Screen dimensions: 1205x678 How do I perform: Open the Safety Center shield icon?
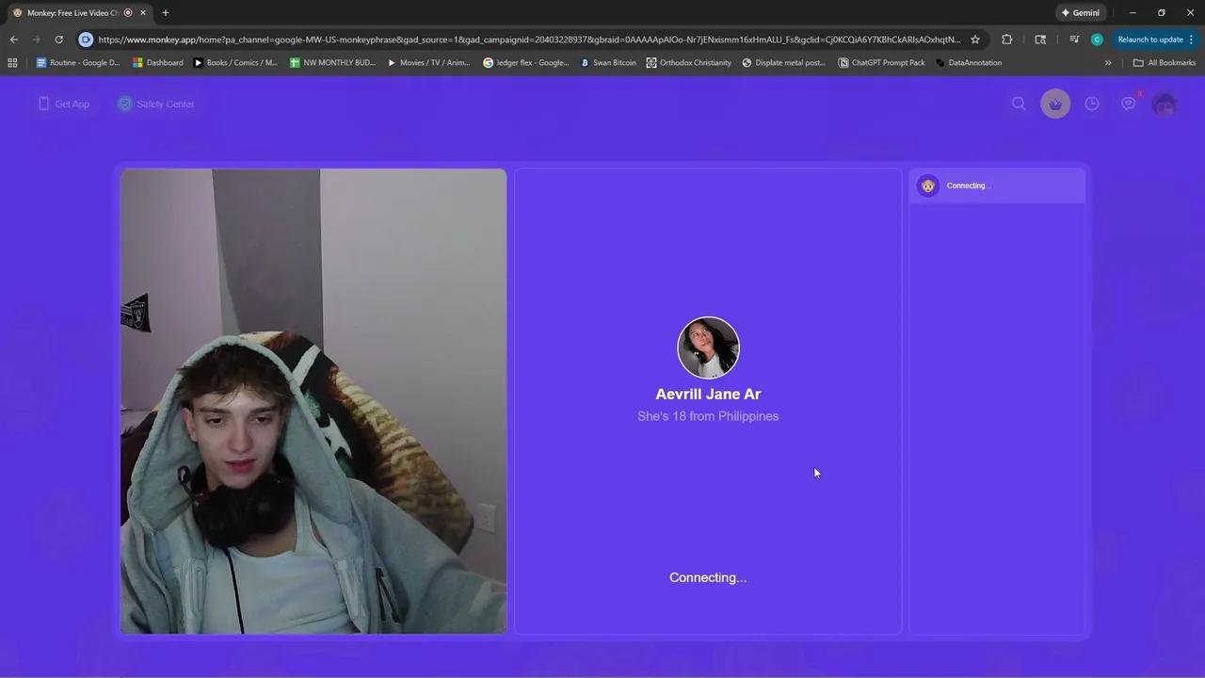point(125,104)
